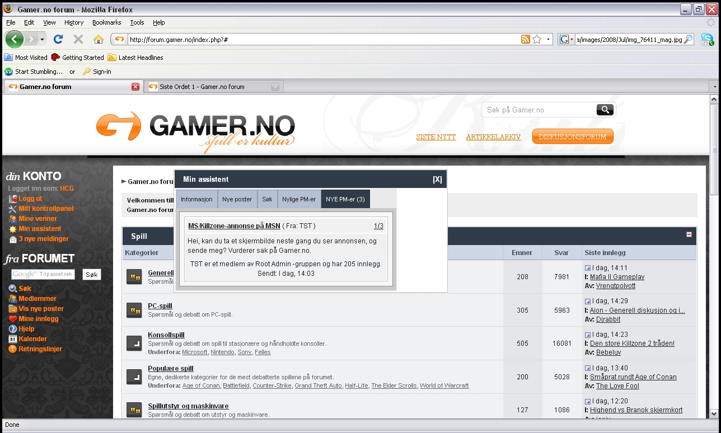Viewport: 721px width, 433px height.
Task: Close the Gamer.no forum browser tab
Action: click(x=135, y=87)
